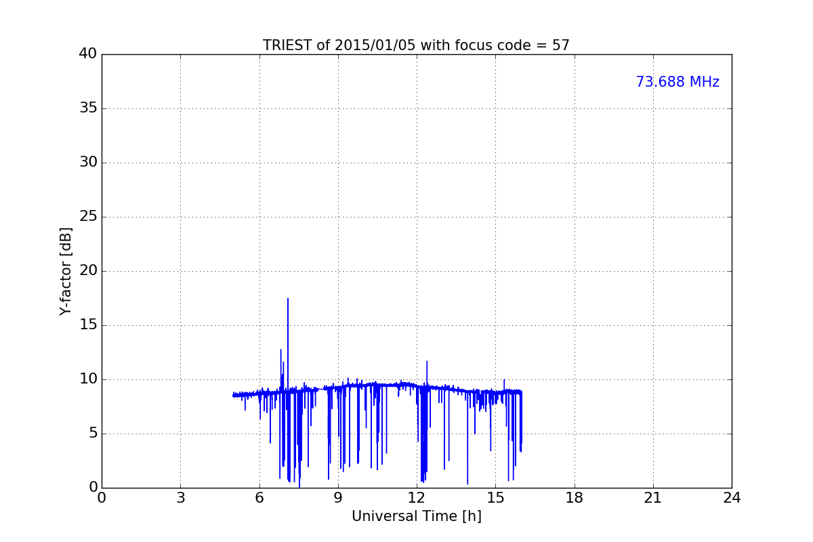The image size is (813, 542).
Task: Click the x-axis tick label '21'
Action: [x=653, y=498]
